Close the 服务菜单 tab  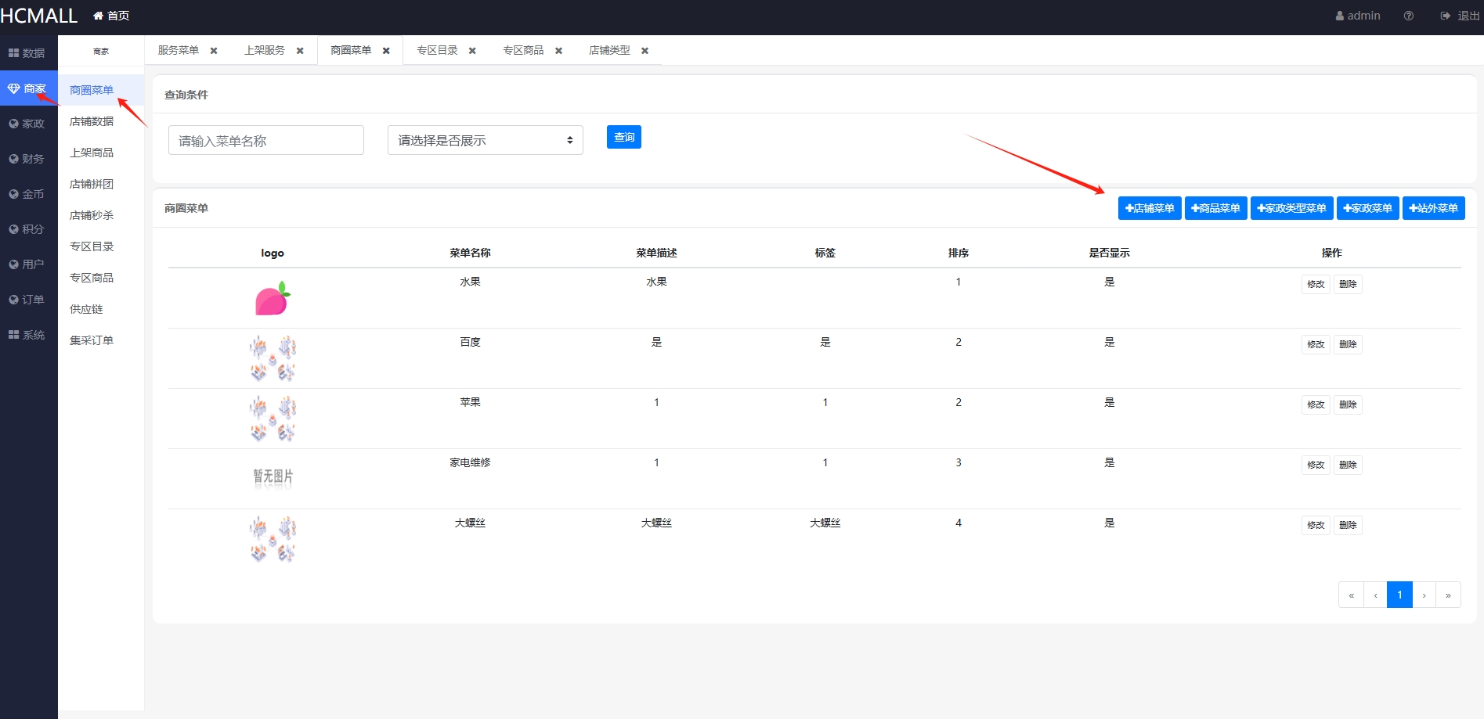[x=214, y=51]
